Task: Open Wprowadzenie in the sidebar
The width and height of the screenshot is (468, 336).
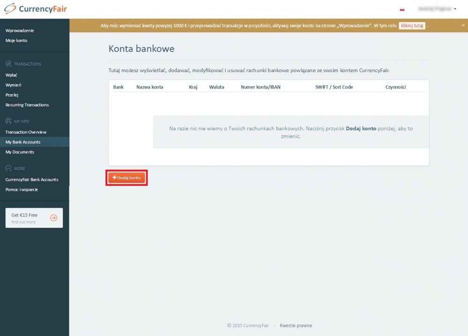Action: (20, 30)
